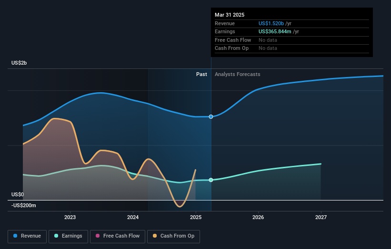
Task: Click the 2024 x-axis label
Action: [x=133, y=218]
